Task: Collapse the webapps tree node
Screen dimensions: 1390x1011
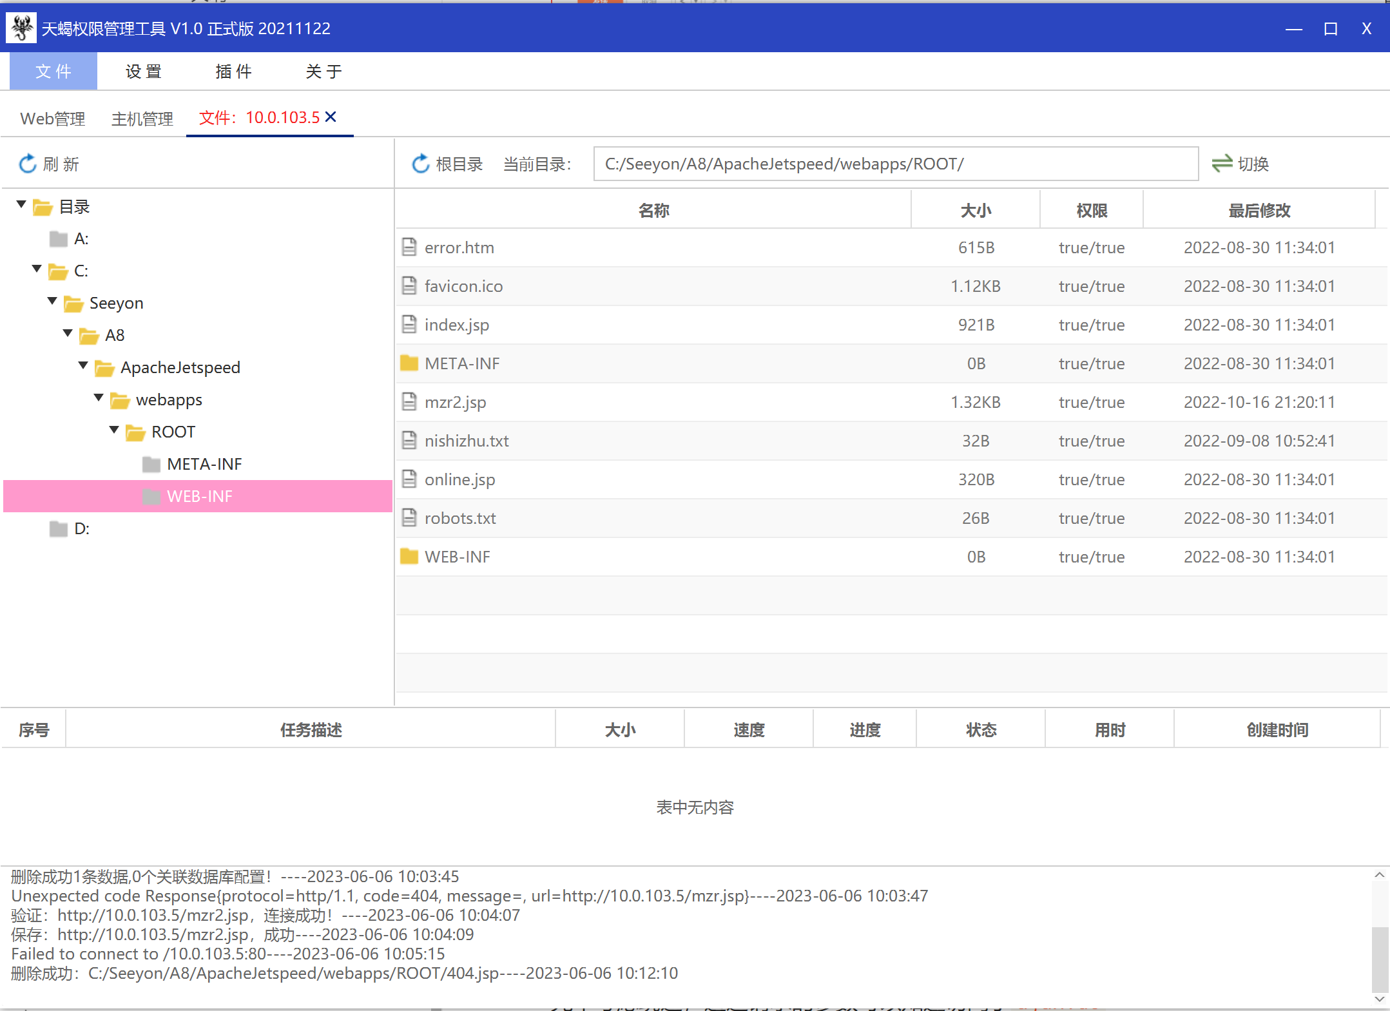Action: pyautogui.click(x=99, y=398)
